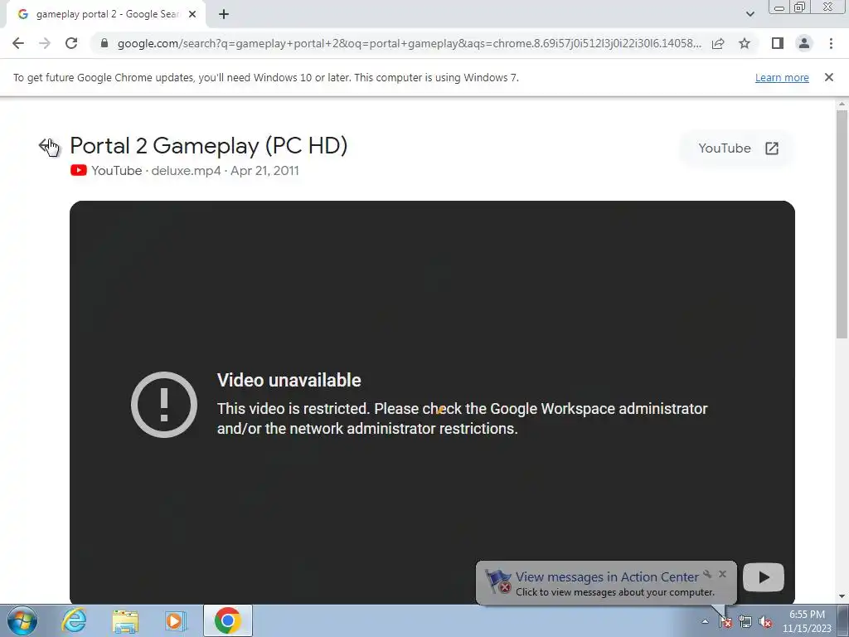Click the scrollbar down arrow
Viewport: 849px width, 637px height.
pos(842,596)
